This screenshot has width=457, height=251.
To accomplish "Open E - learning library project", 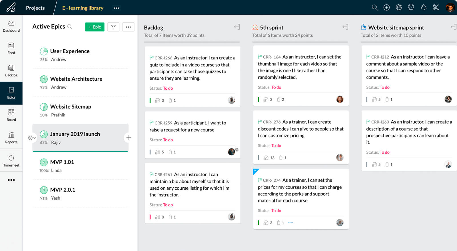I will pyautogui.click(x=83, y=8).
